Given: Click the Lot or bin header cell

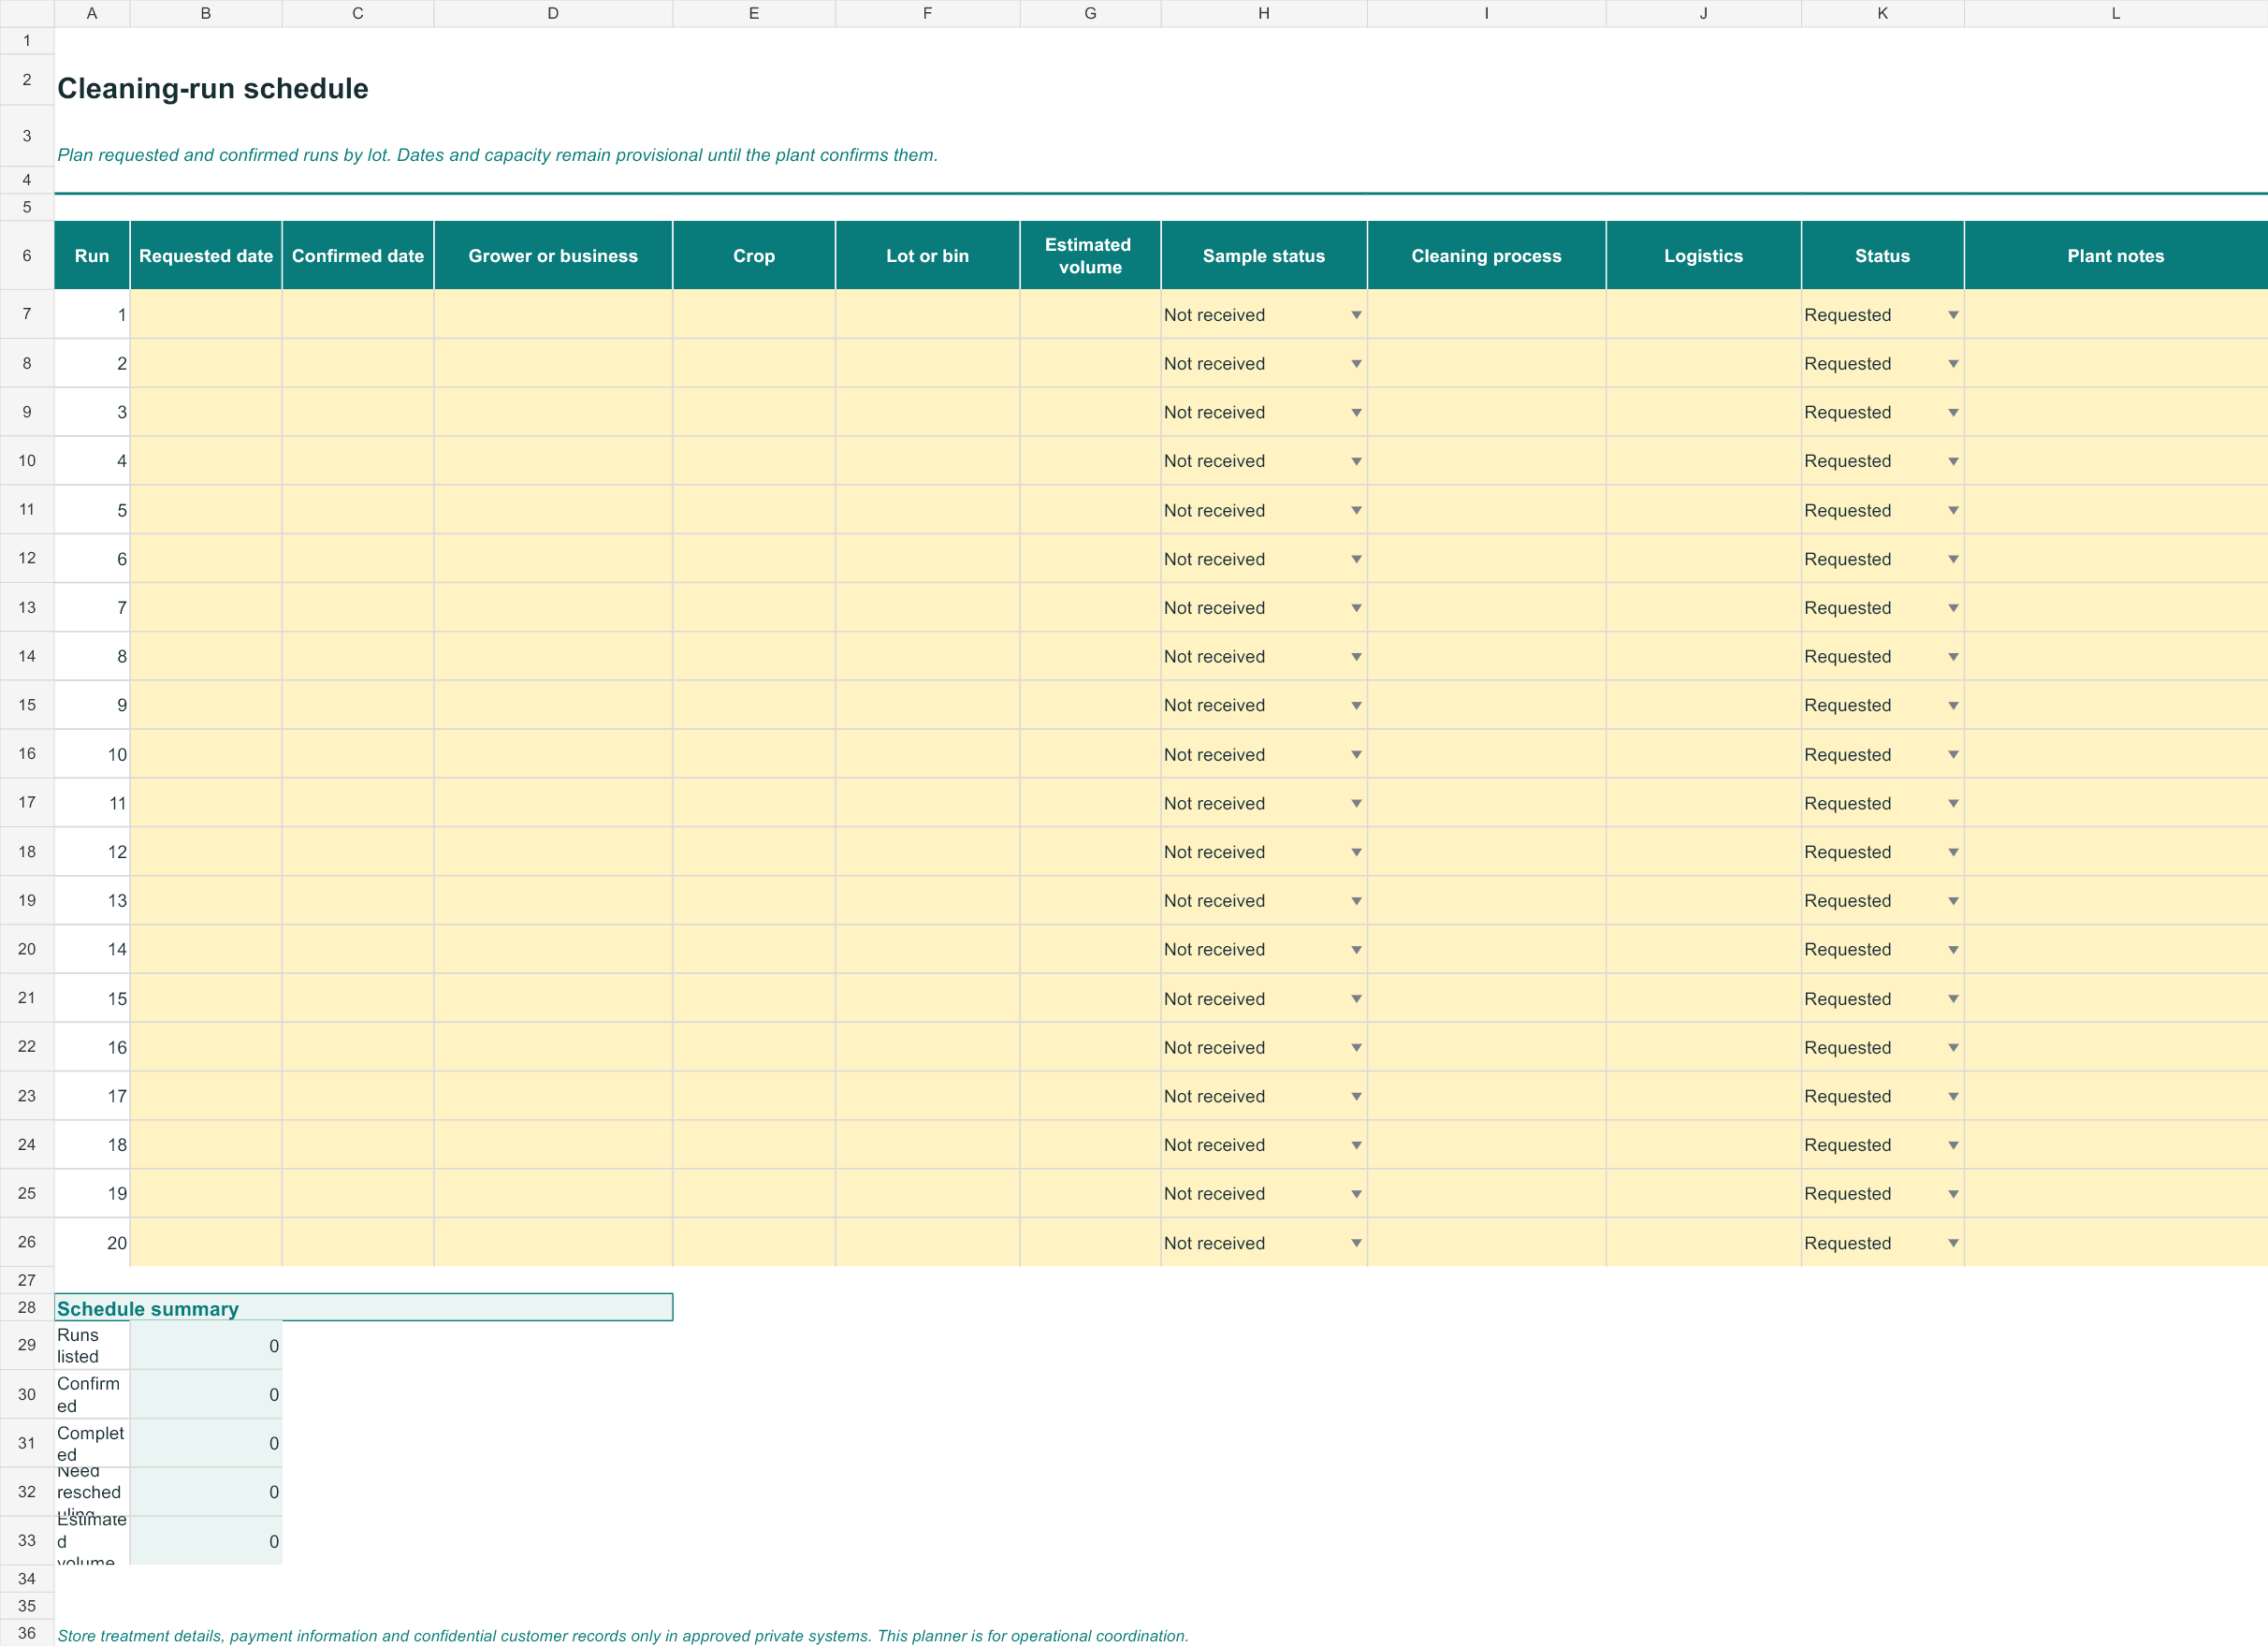Looking at the screenshot, I should [x=927, y=256].
